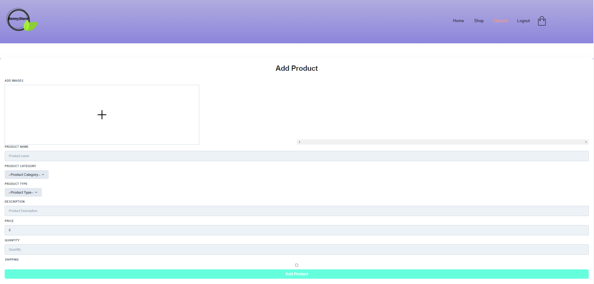
Task: Open the Product Category dropdown
Action: point(26,175)
